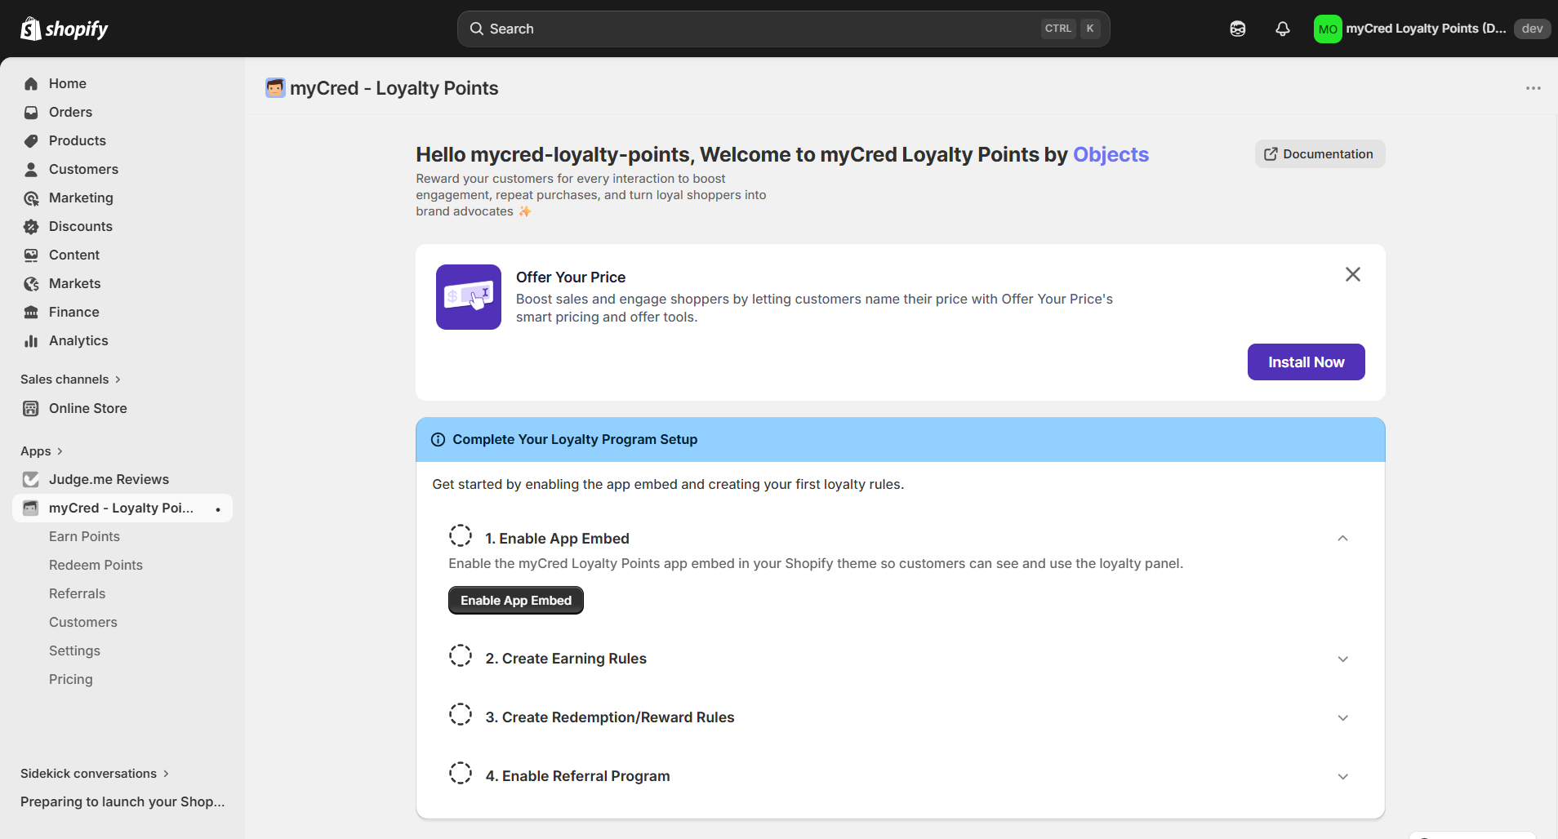
Task: Click the Shopify logo
Action: 65,29
